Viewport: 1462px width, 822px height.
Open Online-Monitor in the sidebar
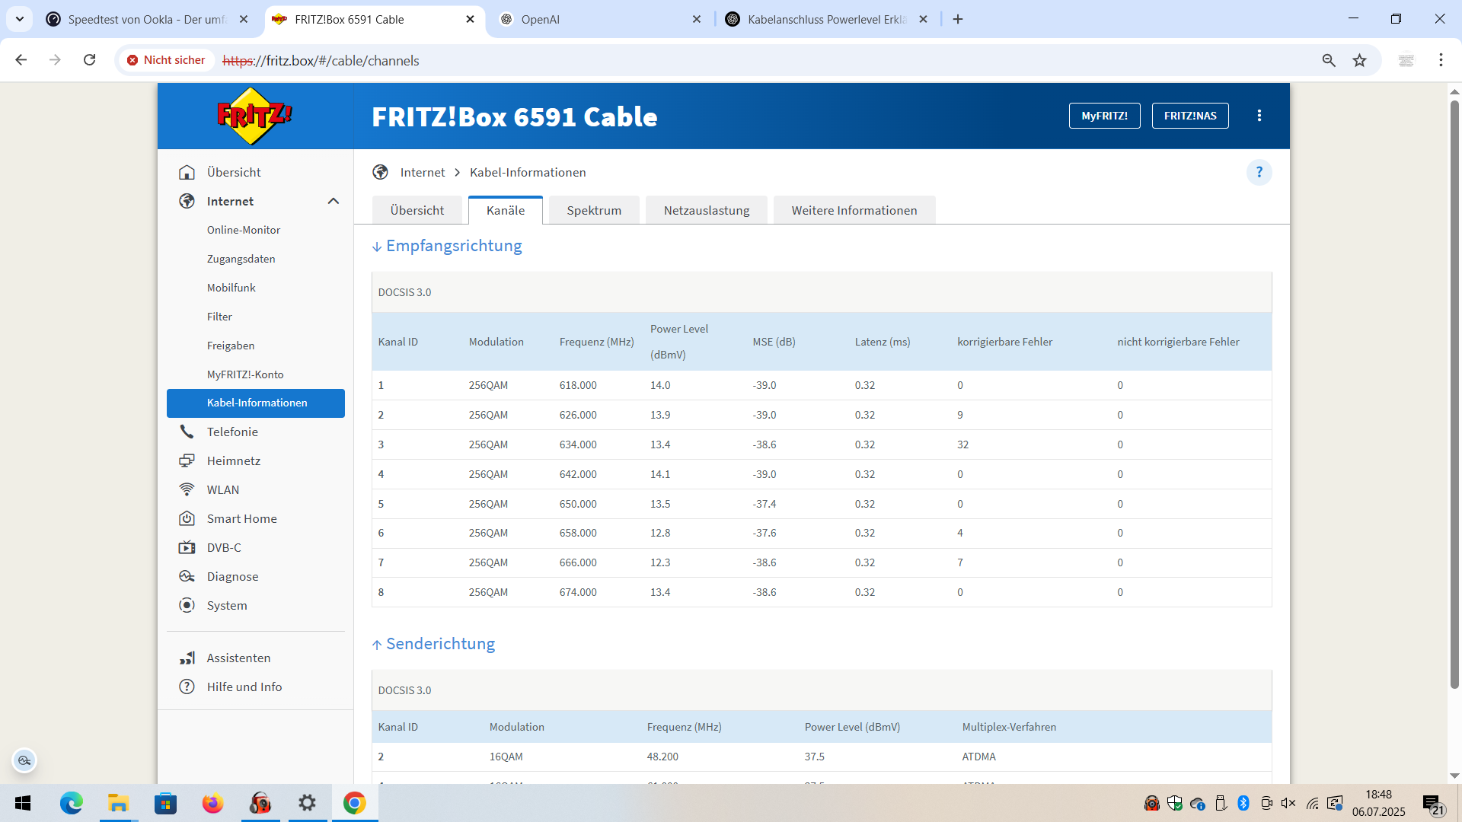(244, 230)
